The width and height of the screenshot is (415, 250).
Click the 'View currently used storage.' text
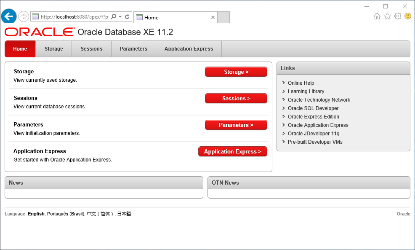pos(45,80)
